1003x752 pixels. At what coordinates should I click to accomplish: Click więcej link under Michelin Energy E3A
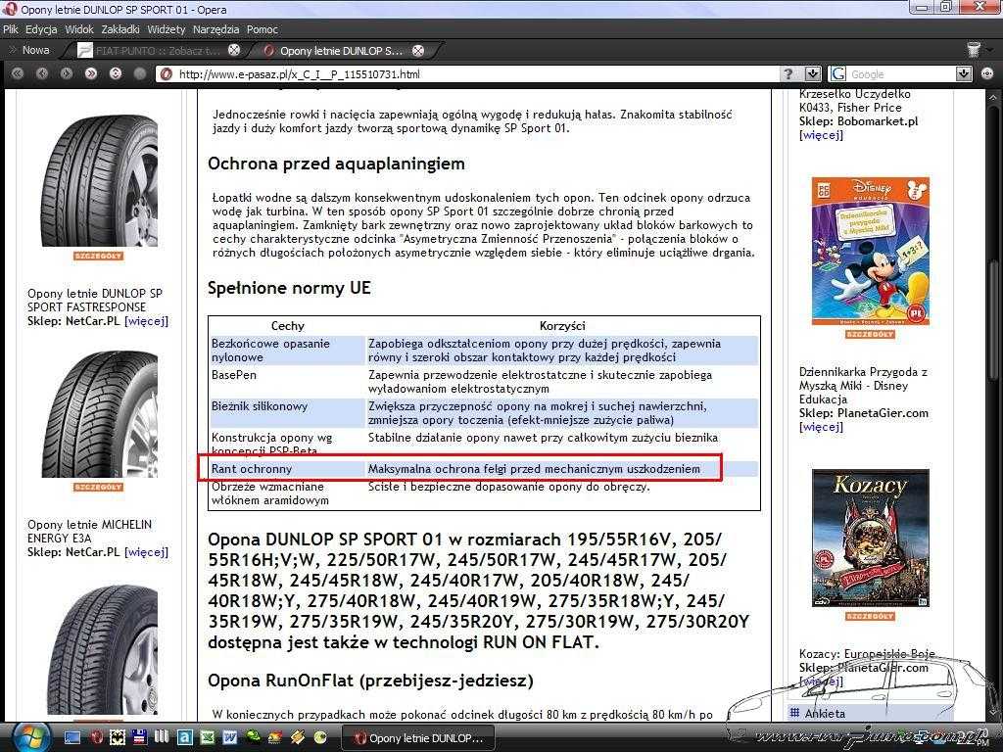(146, 552)
